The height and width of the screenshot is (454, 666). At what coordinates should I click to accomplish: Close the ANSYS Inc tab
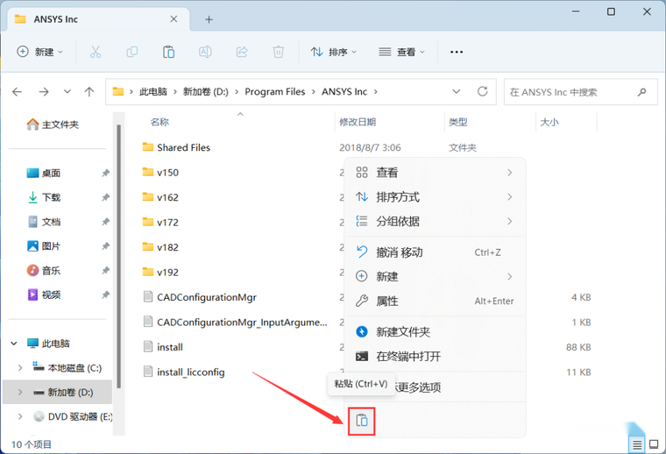(174, 19)
